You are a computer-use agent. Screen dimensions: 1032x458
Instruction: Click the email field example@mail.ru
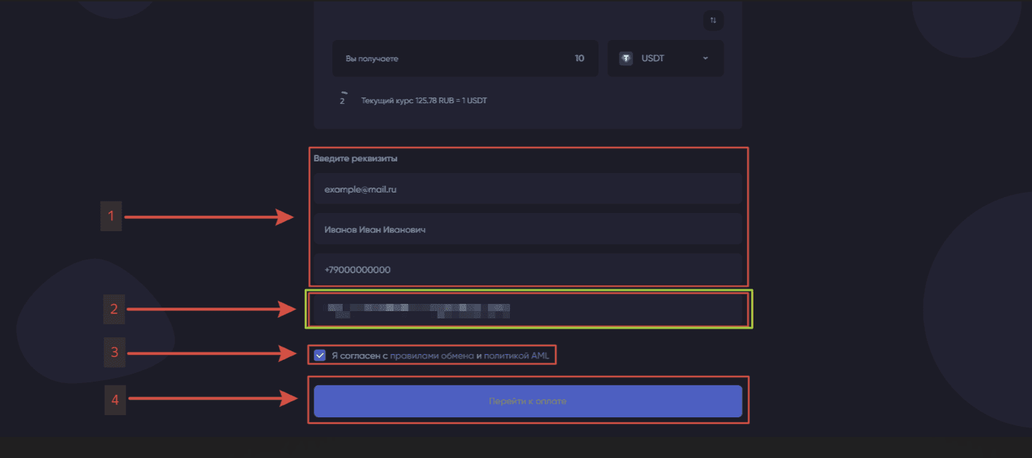click(528, 189)
